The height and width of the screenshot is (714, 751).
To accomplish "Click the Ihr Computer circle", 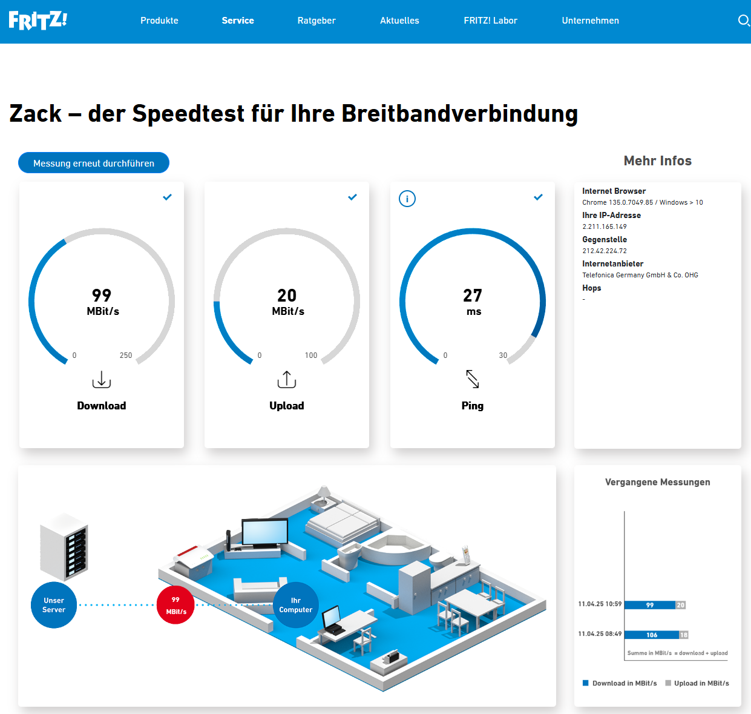I will (296, 605).
